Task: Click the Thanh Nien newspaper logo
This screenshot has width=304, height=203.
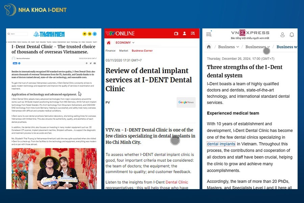Action: [x=49, y=34]
